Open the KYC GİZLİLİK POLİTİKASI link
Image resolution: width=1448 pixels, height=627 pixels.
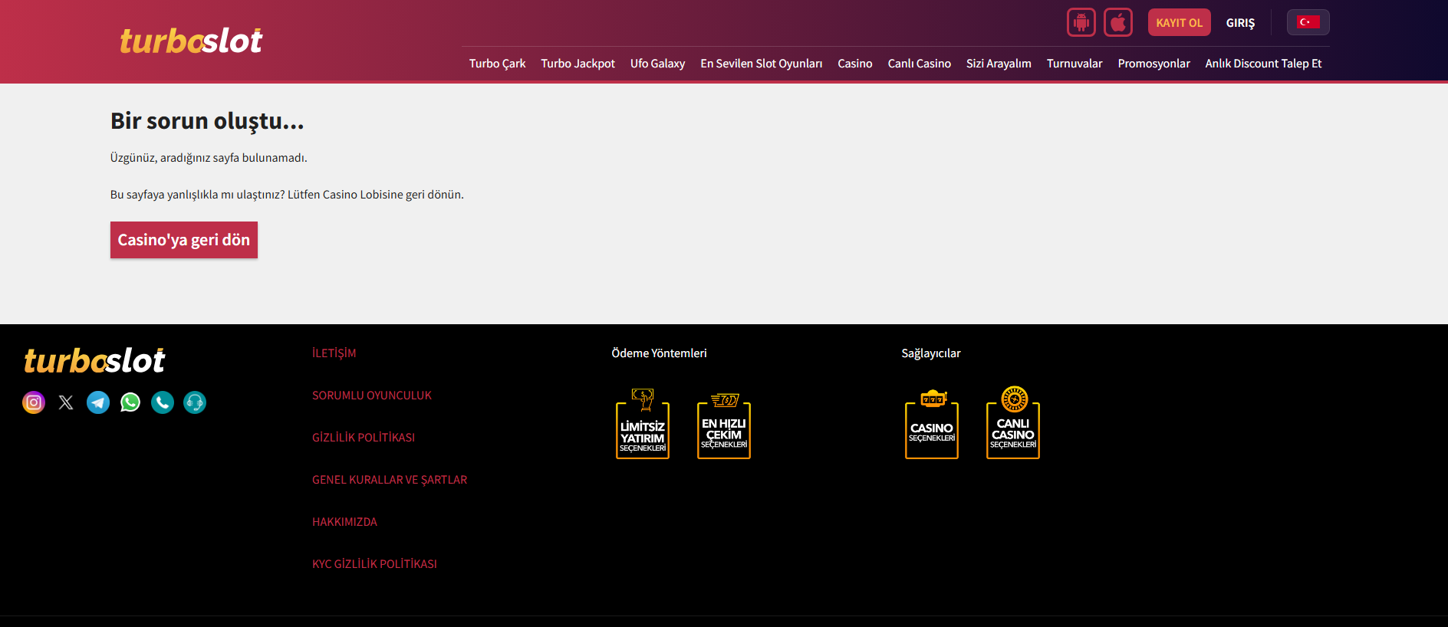point(375,564)
